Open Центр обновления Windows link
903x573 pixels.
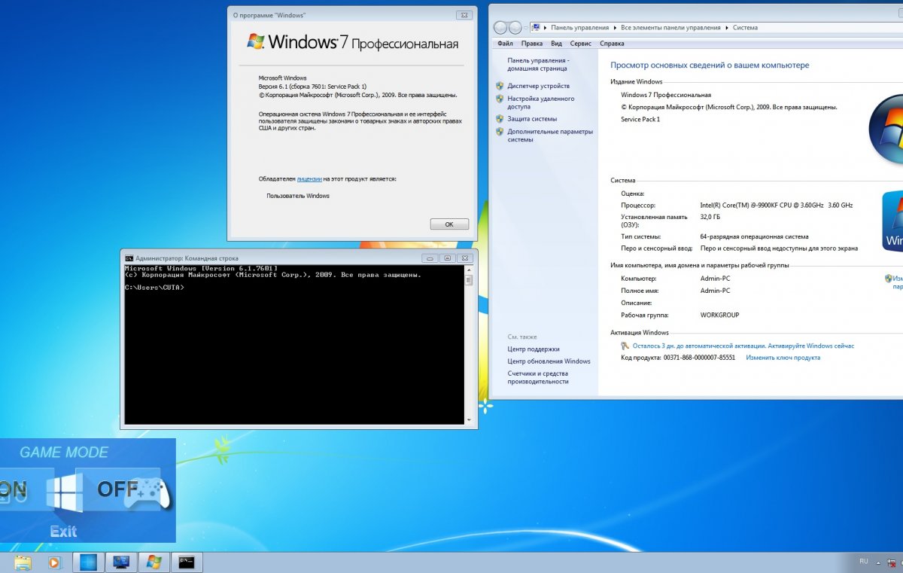click(549, 361)
